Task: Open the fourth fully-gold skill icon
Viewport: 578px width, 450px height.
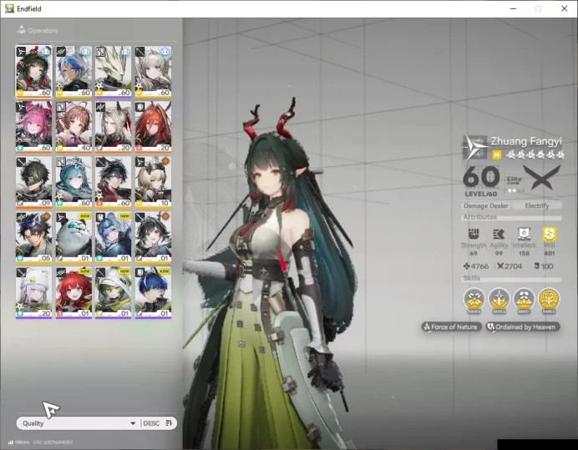Action: click(549, 299)
